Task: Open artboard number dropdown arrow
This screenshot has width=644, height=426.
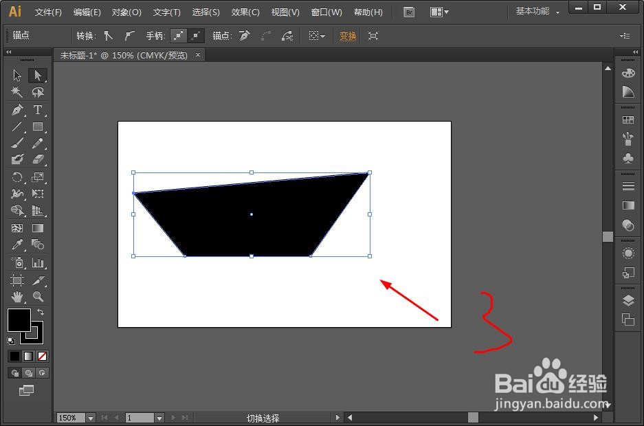Action: (x=159, y=418)
